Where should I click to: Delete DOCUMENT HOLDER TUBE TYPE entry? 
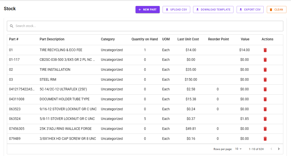pyautogui.click(x=265, y=99)
